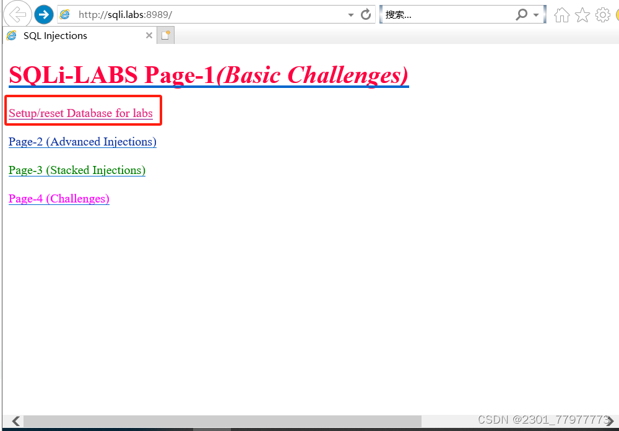Open Favorites via the star icon
This screenshot has width=619, height=431.
coord(582,14)
